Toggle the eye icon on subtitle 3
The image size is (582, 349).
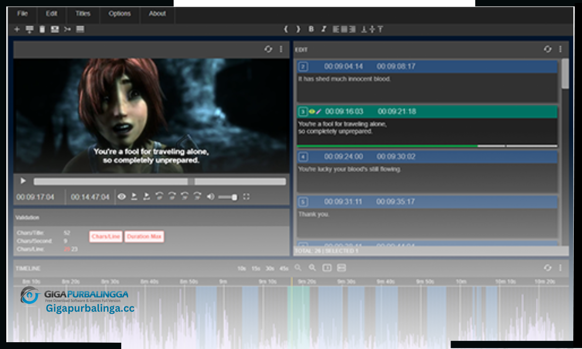pyautogui.click(x=312, y=111)
